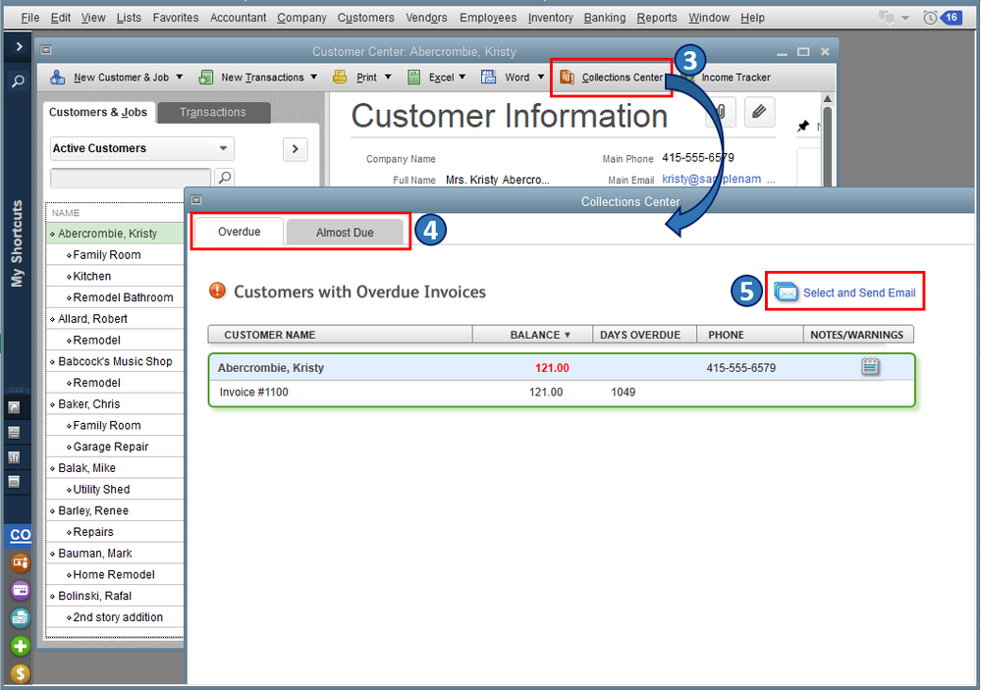This screenshot has width=981, height=690.
Task: Open Collections Center from toolbar
Action: pos(611,77)
